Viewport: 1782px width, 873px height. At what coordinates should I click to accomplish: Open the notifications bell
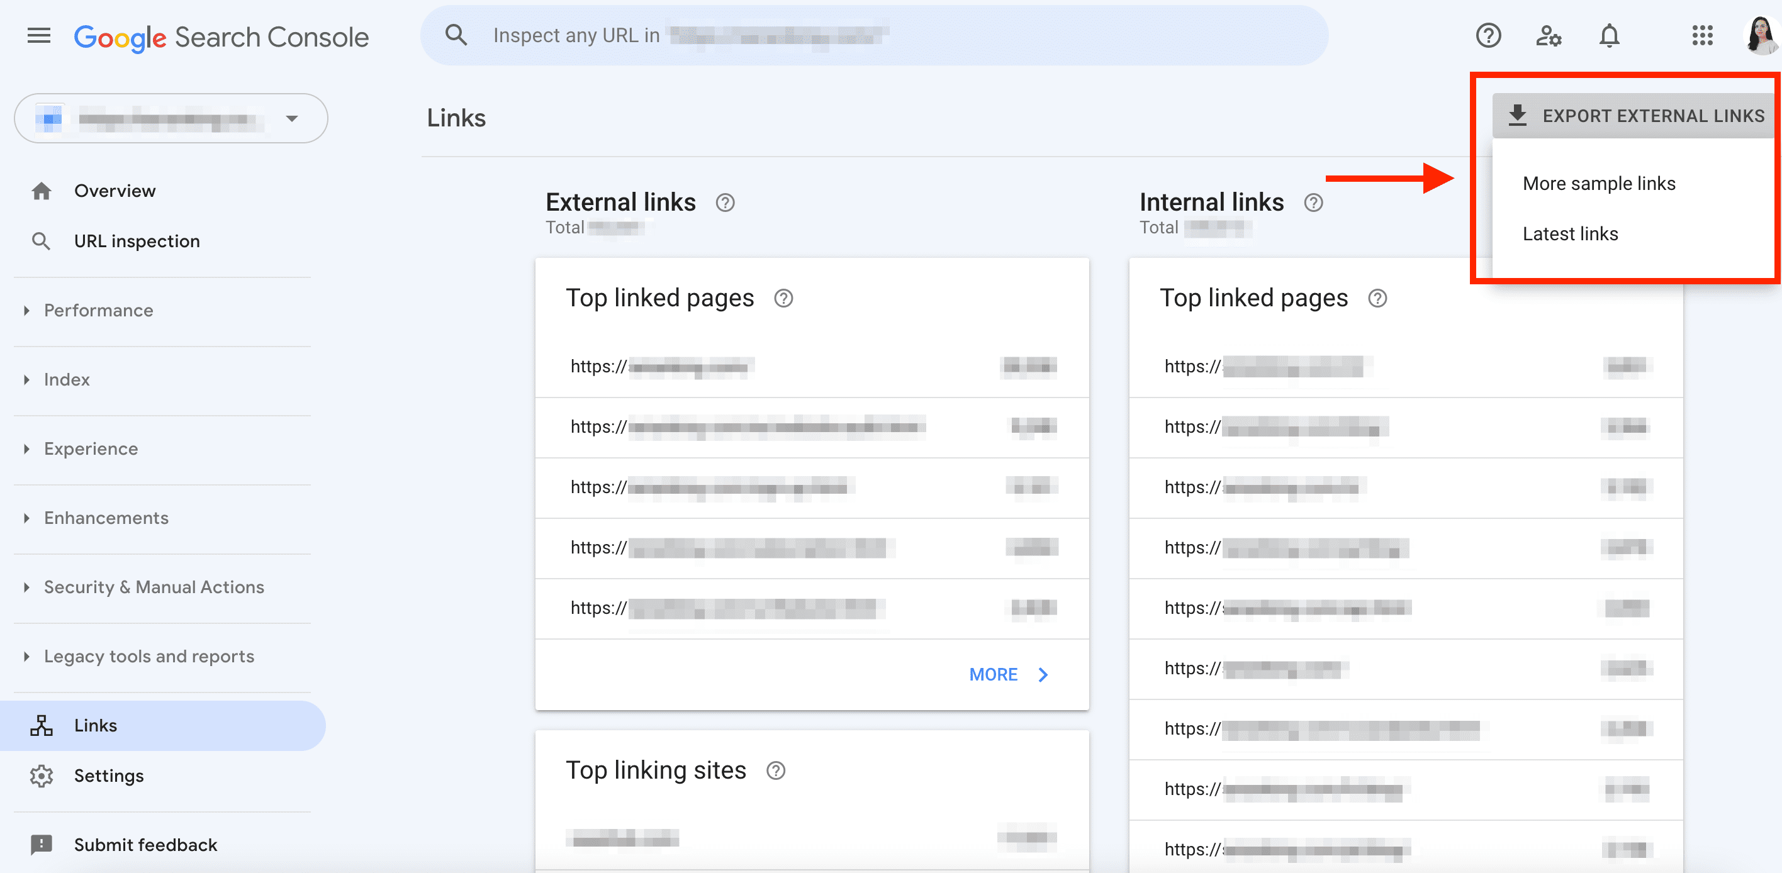tap(1609, 35)
